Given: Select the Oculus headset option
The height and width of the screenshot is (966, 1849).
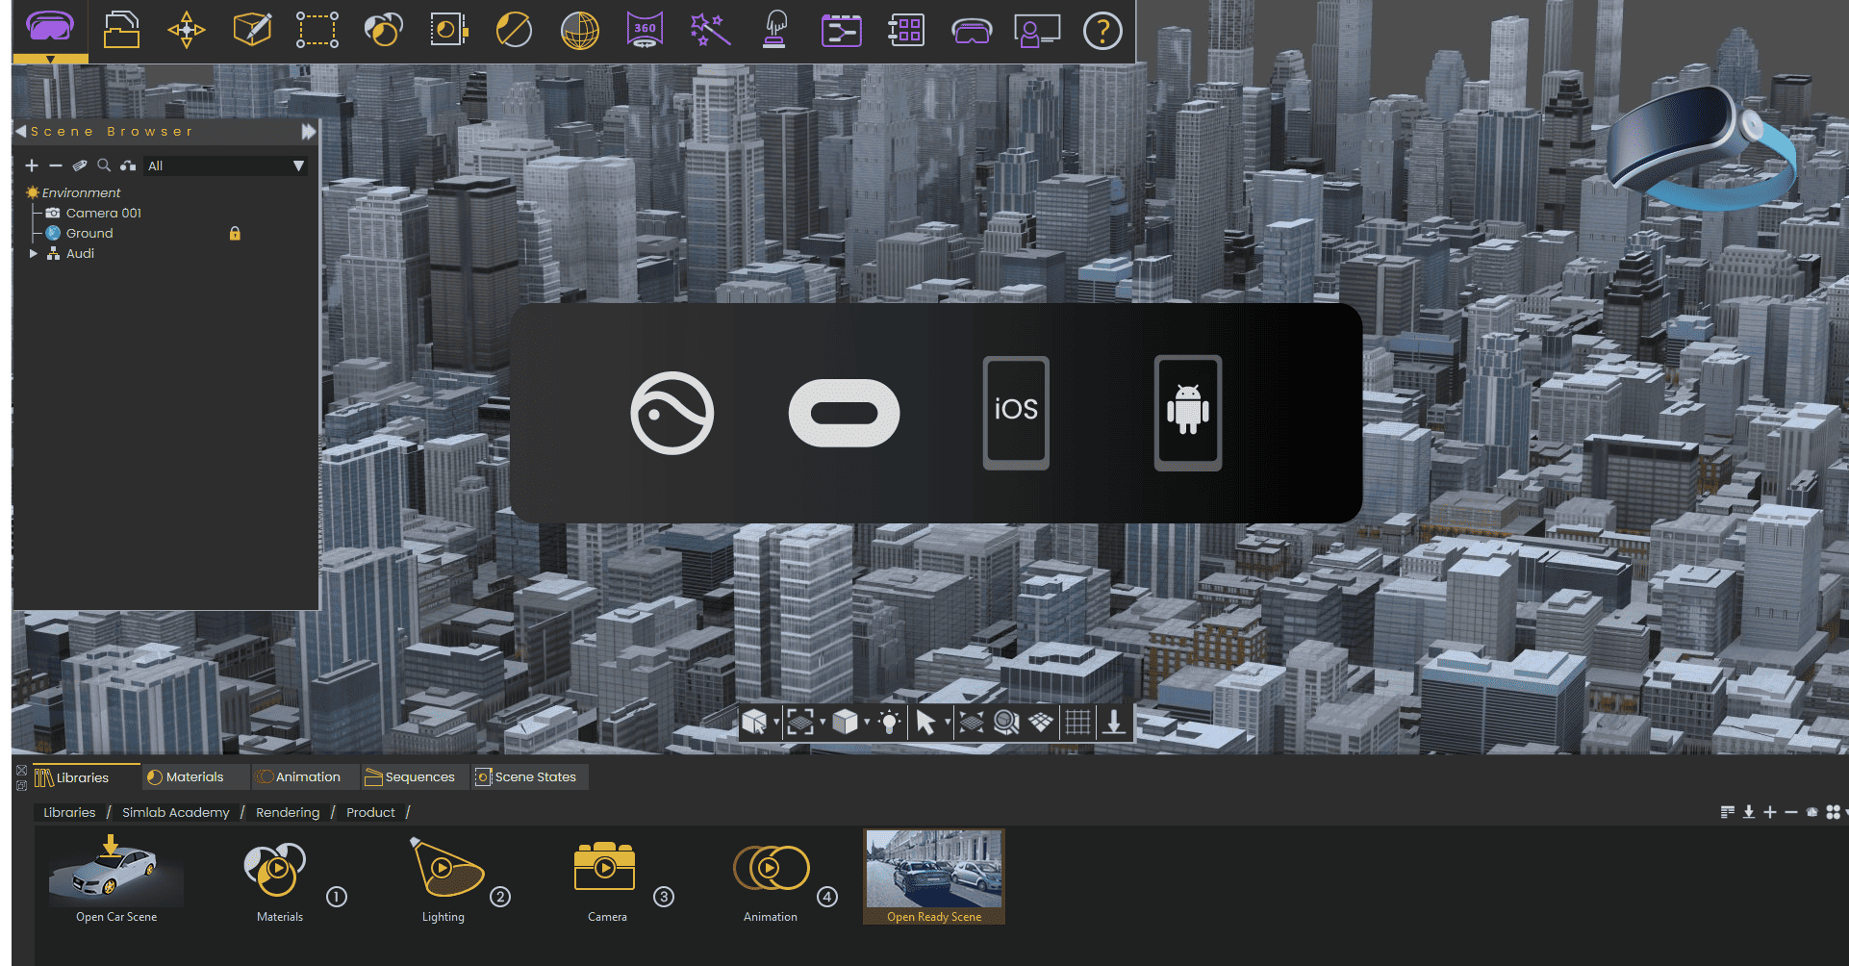Looking at the screenshot, I should 844,413.
